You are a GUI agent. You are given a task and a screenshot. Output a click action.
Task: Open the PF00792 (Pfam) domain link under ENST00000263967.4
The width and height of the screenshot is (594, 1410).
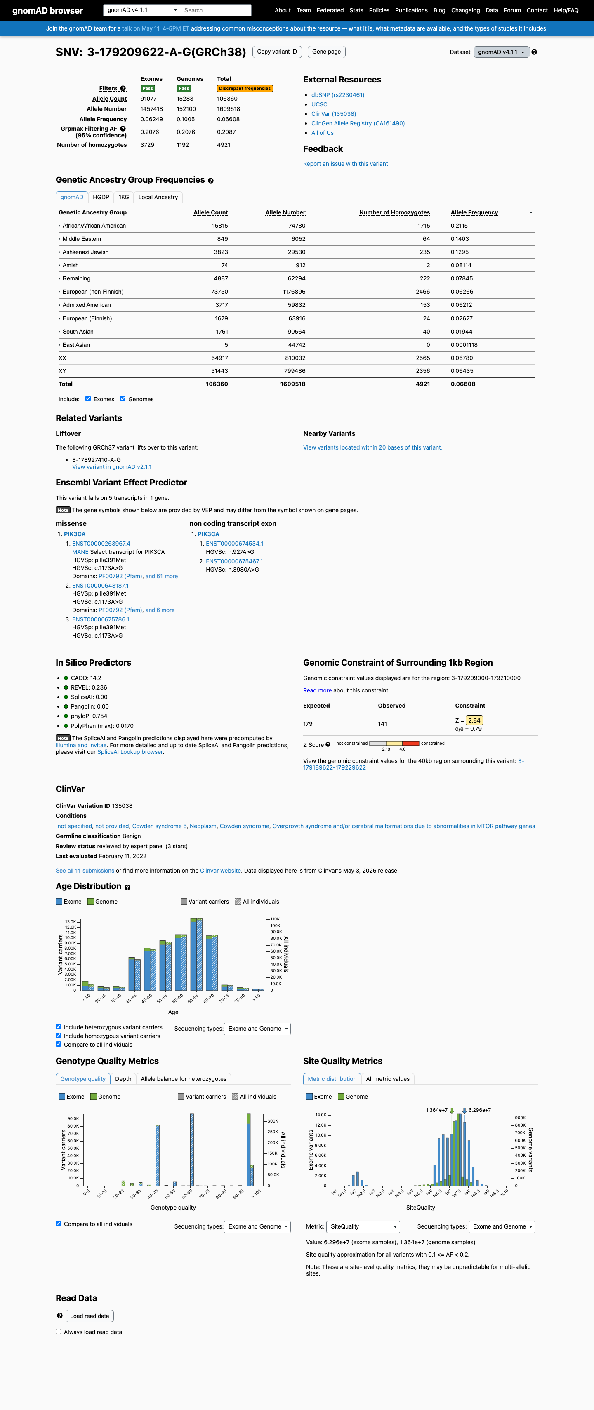point(120,577)
